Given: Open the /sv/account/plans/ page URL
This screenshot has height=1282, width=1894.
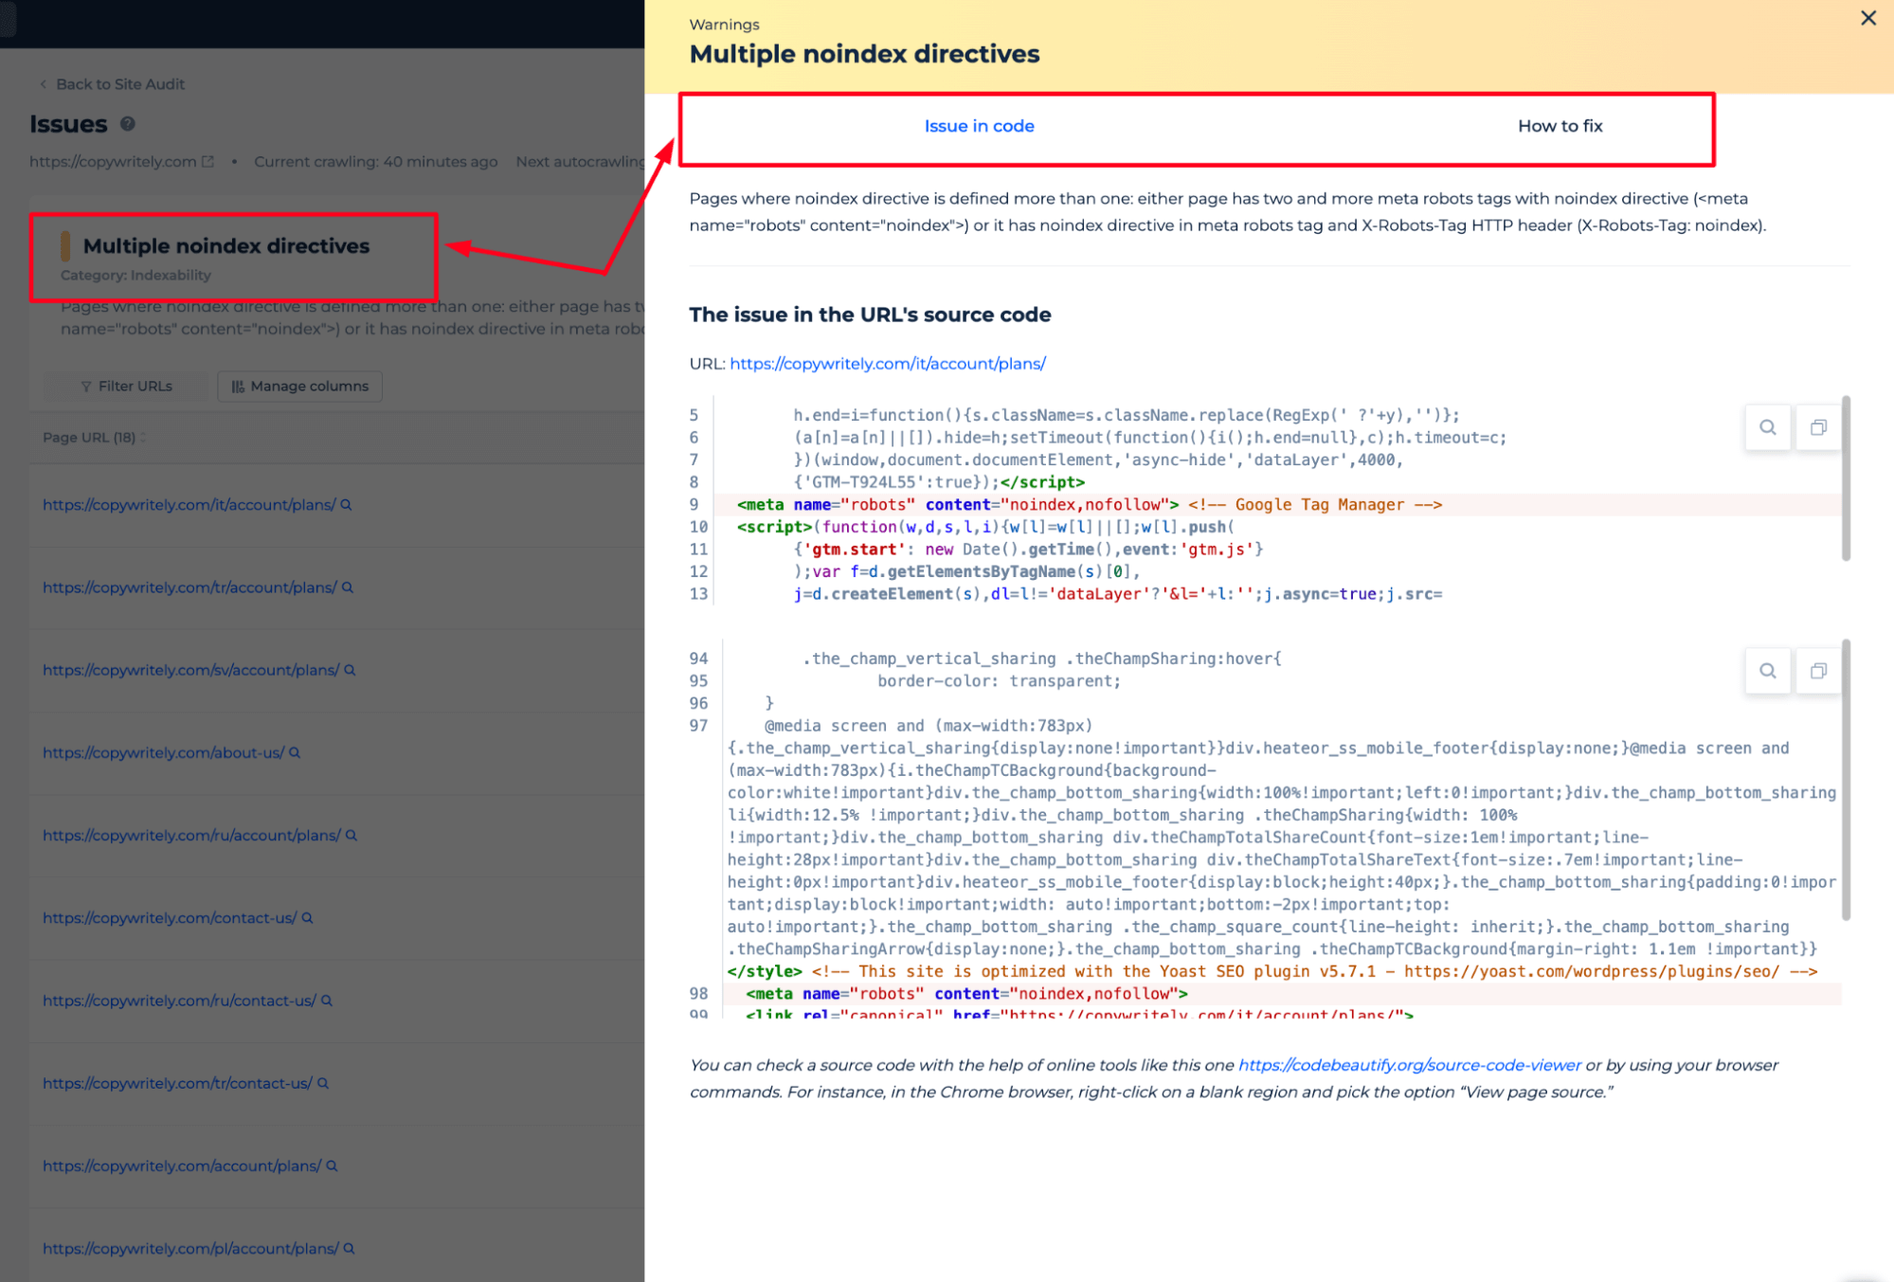Looking at the screenshot, I should [190, 670].
